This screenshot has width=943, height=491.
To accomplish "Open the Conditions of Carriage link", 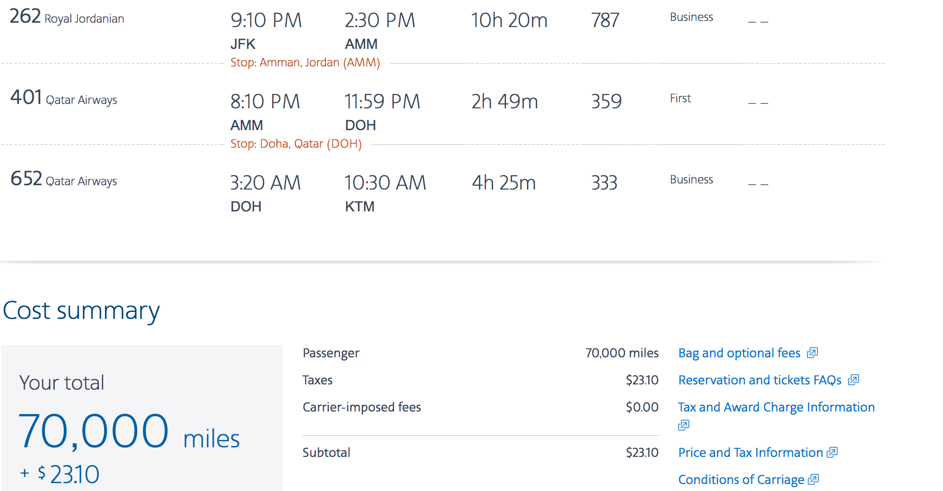I will (741, 480).
